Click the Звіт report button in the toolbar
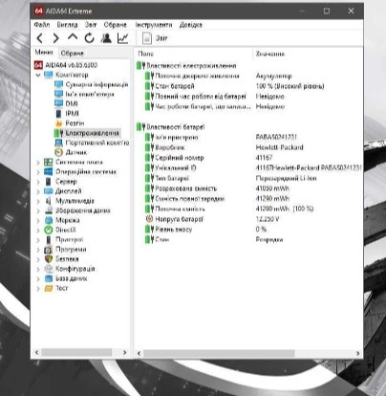The image size is (386, 396). click(155, 38)
